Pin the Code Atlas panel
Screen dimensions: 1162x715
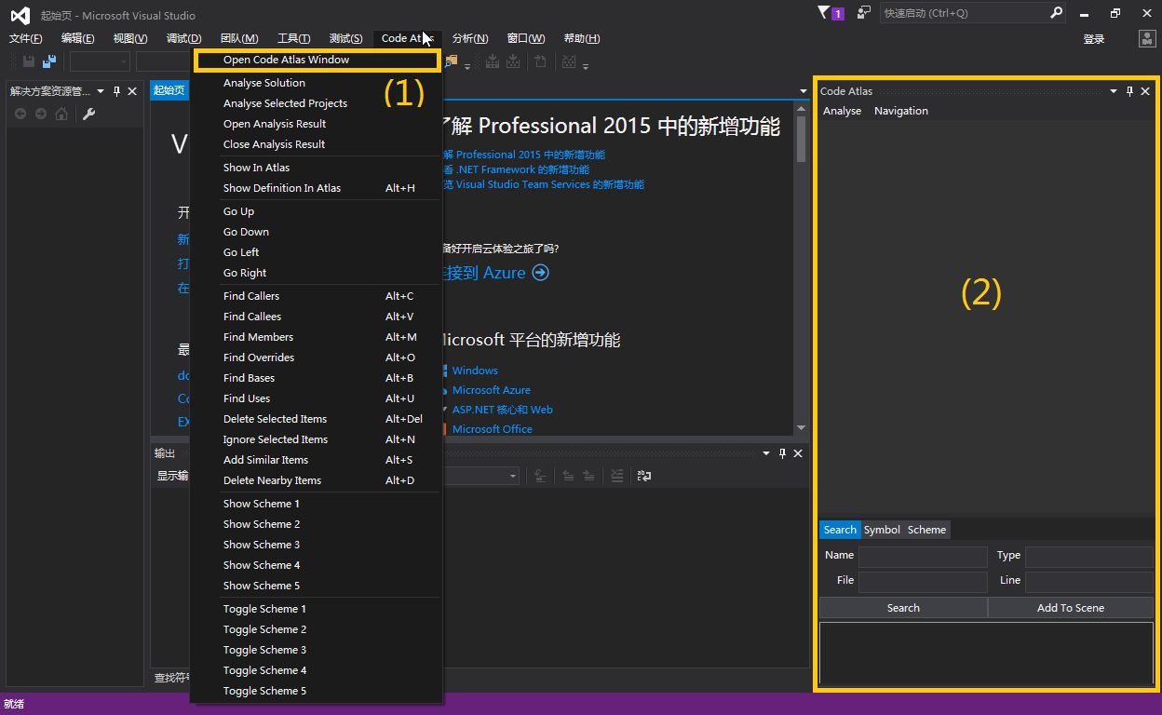(x=1128, y=91)
